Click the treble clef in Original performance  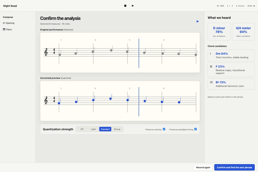click(46, 52)
